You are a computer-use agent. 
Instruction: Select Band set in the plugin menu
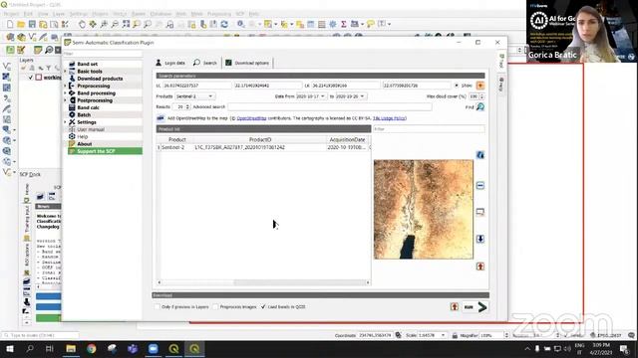coord(87,64)
